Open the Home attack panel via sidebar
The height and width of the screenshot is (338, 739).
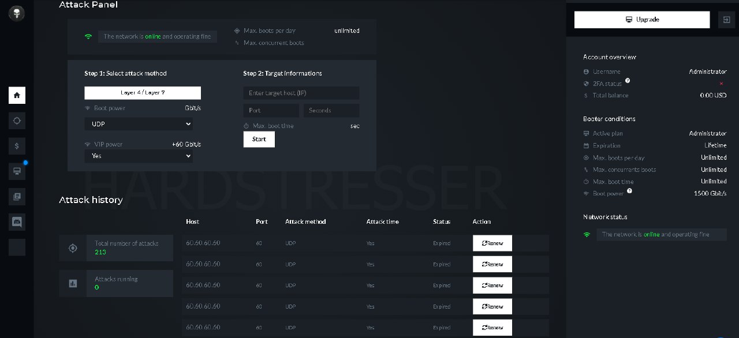click(17, 95)
